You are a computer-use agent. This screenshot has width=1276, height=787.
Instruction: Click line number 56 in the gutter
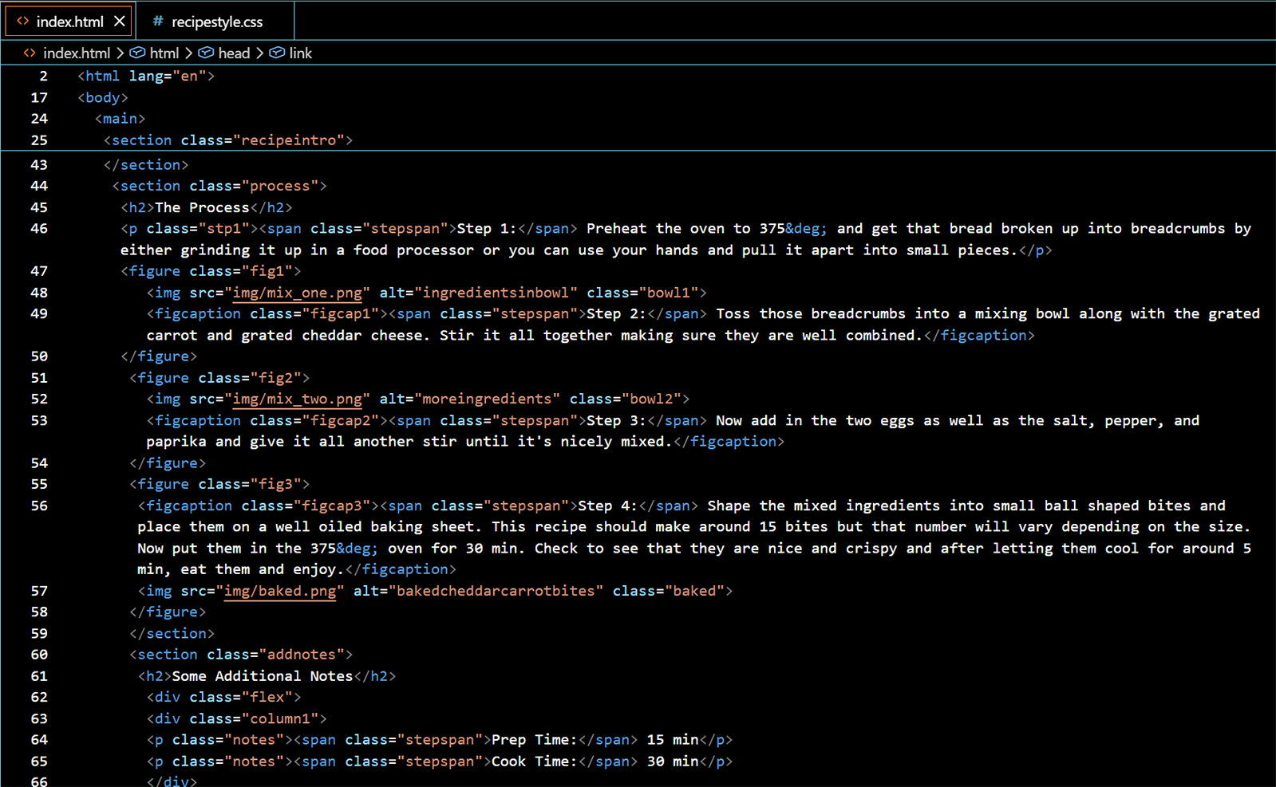[x=39, y=506]
